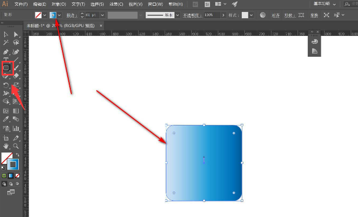Open the stroke weight 61 pt dropdown
This screenshot has width=358, height=217.
coord(103,15)
